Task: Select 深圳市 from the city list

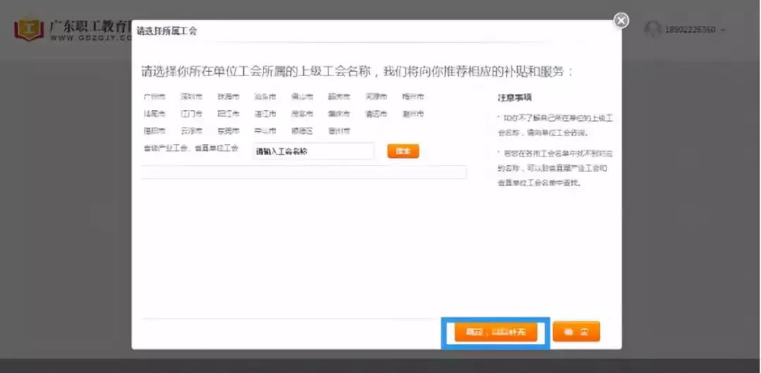Action: pyautogui.click(x=191, y=97)
